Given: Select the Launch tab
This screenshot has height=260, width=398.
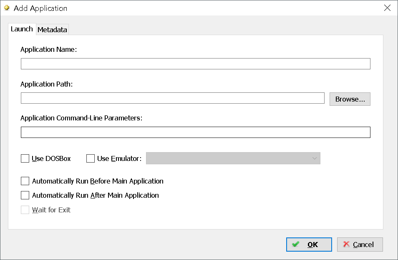Looking at the screenshot, I should (x=22, y=29).
